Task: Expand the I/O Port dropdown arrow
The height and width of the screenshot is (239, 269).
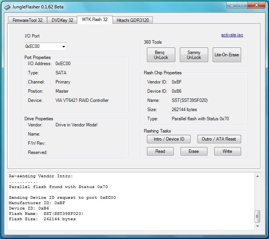Action: (64, 46)
